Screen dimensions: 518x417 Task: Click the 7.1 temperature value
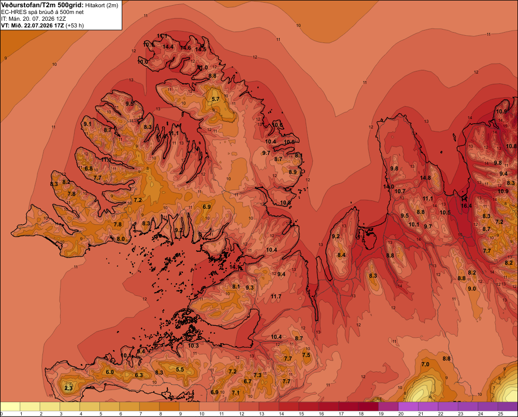(235, 393)
